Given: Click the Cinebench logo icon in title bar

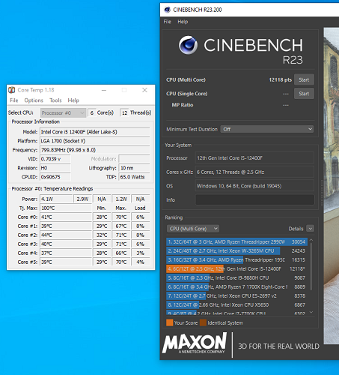Looking at the screenshot, I should coord(167,10).
